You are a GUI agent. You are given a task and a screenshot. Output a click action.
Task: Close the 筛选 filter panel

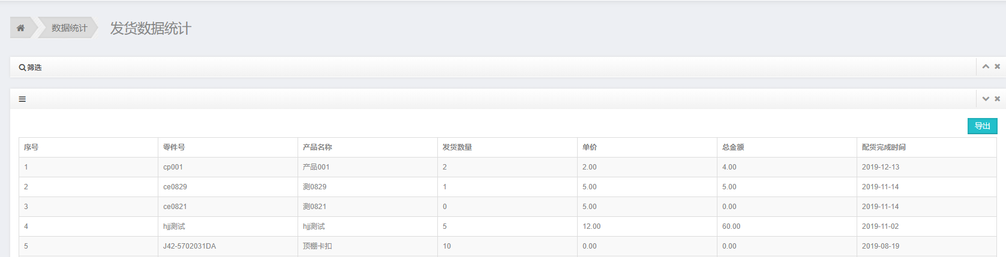click(997, 66)
